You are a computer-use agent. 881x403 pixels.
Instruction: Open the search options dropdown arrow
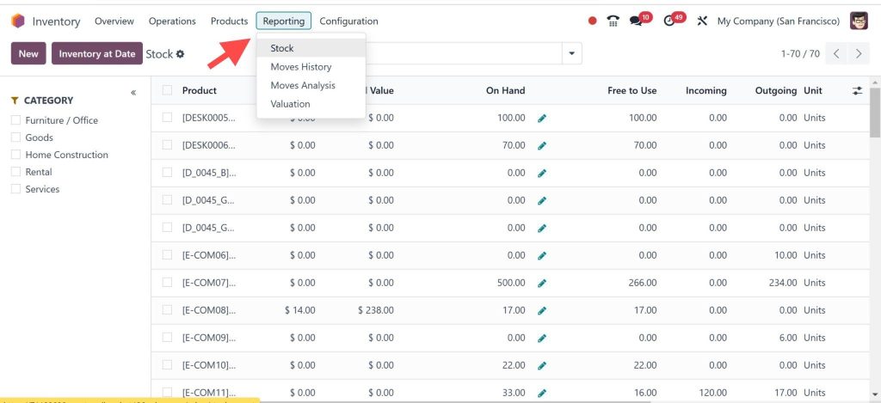pyautogui.click(x=572, y=54)
